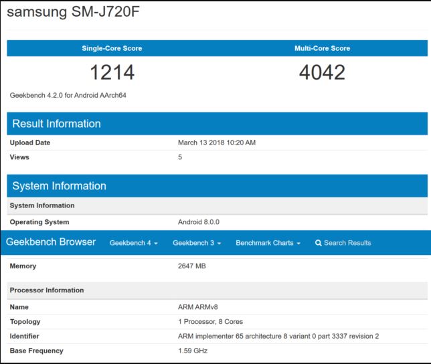
Task: Select the Multi-Core Score header
Action: tap(322, 48)
